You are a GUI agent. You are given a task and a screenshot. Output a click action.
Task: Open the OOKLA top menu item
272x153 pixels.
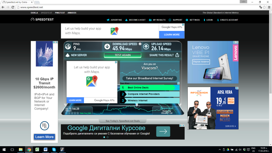(34, 13)
